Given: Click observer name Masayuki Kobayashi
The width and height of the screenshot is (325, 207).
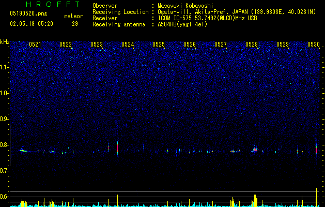Looking at the screenshot, I should click(x=185, y=6).
